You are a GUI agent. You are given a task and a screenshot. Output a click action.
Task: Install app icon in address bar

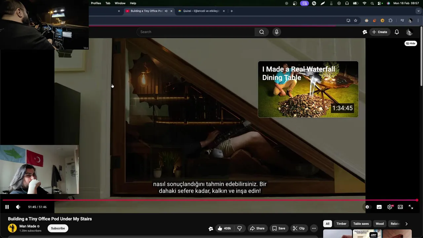pos(348,20)
